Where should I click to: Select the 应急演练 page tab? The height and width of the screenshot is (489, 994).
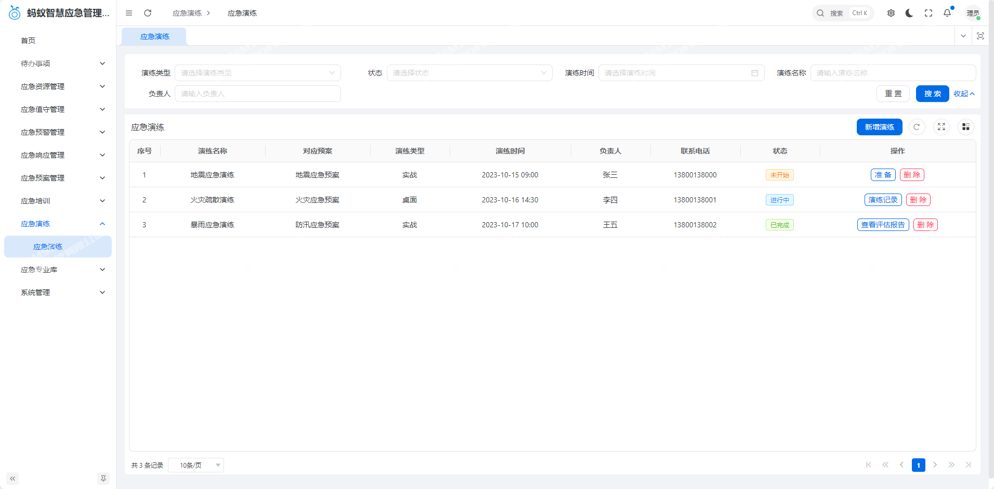154,36
